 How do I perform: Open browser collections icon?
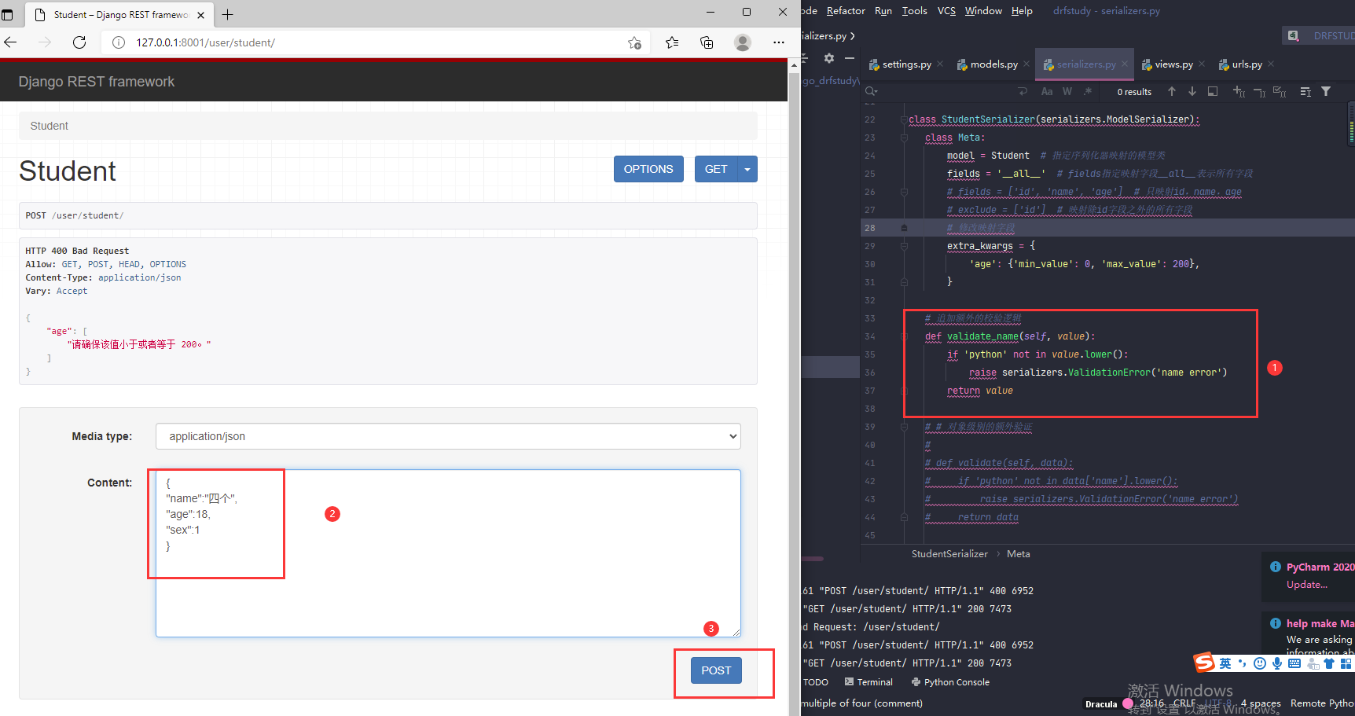pos(707,42)
